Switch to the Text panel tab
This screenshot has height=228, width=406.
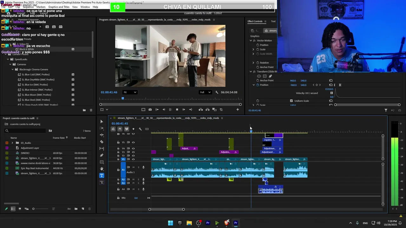pyautogui.click(x=273, y=21)
